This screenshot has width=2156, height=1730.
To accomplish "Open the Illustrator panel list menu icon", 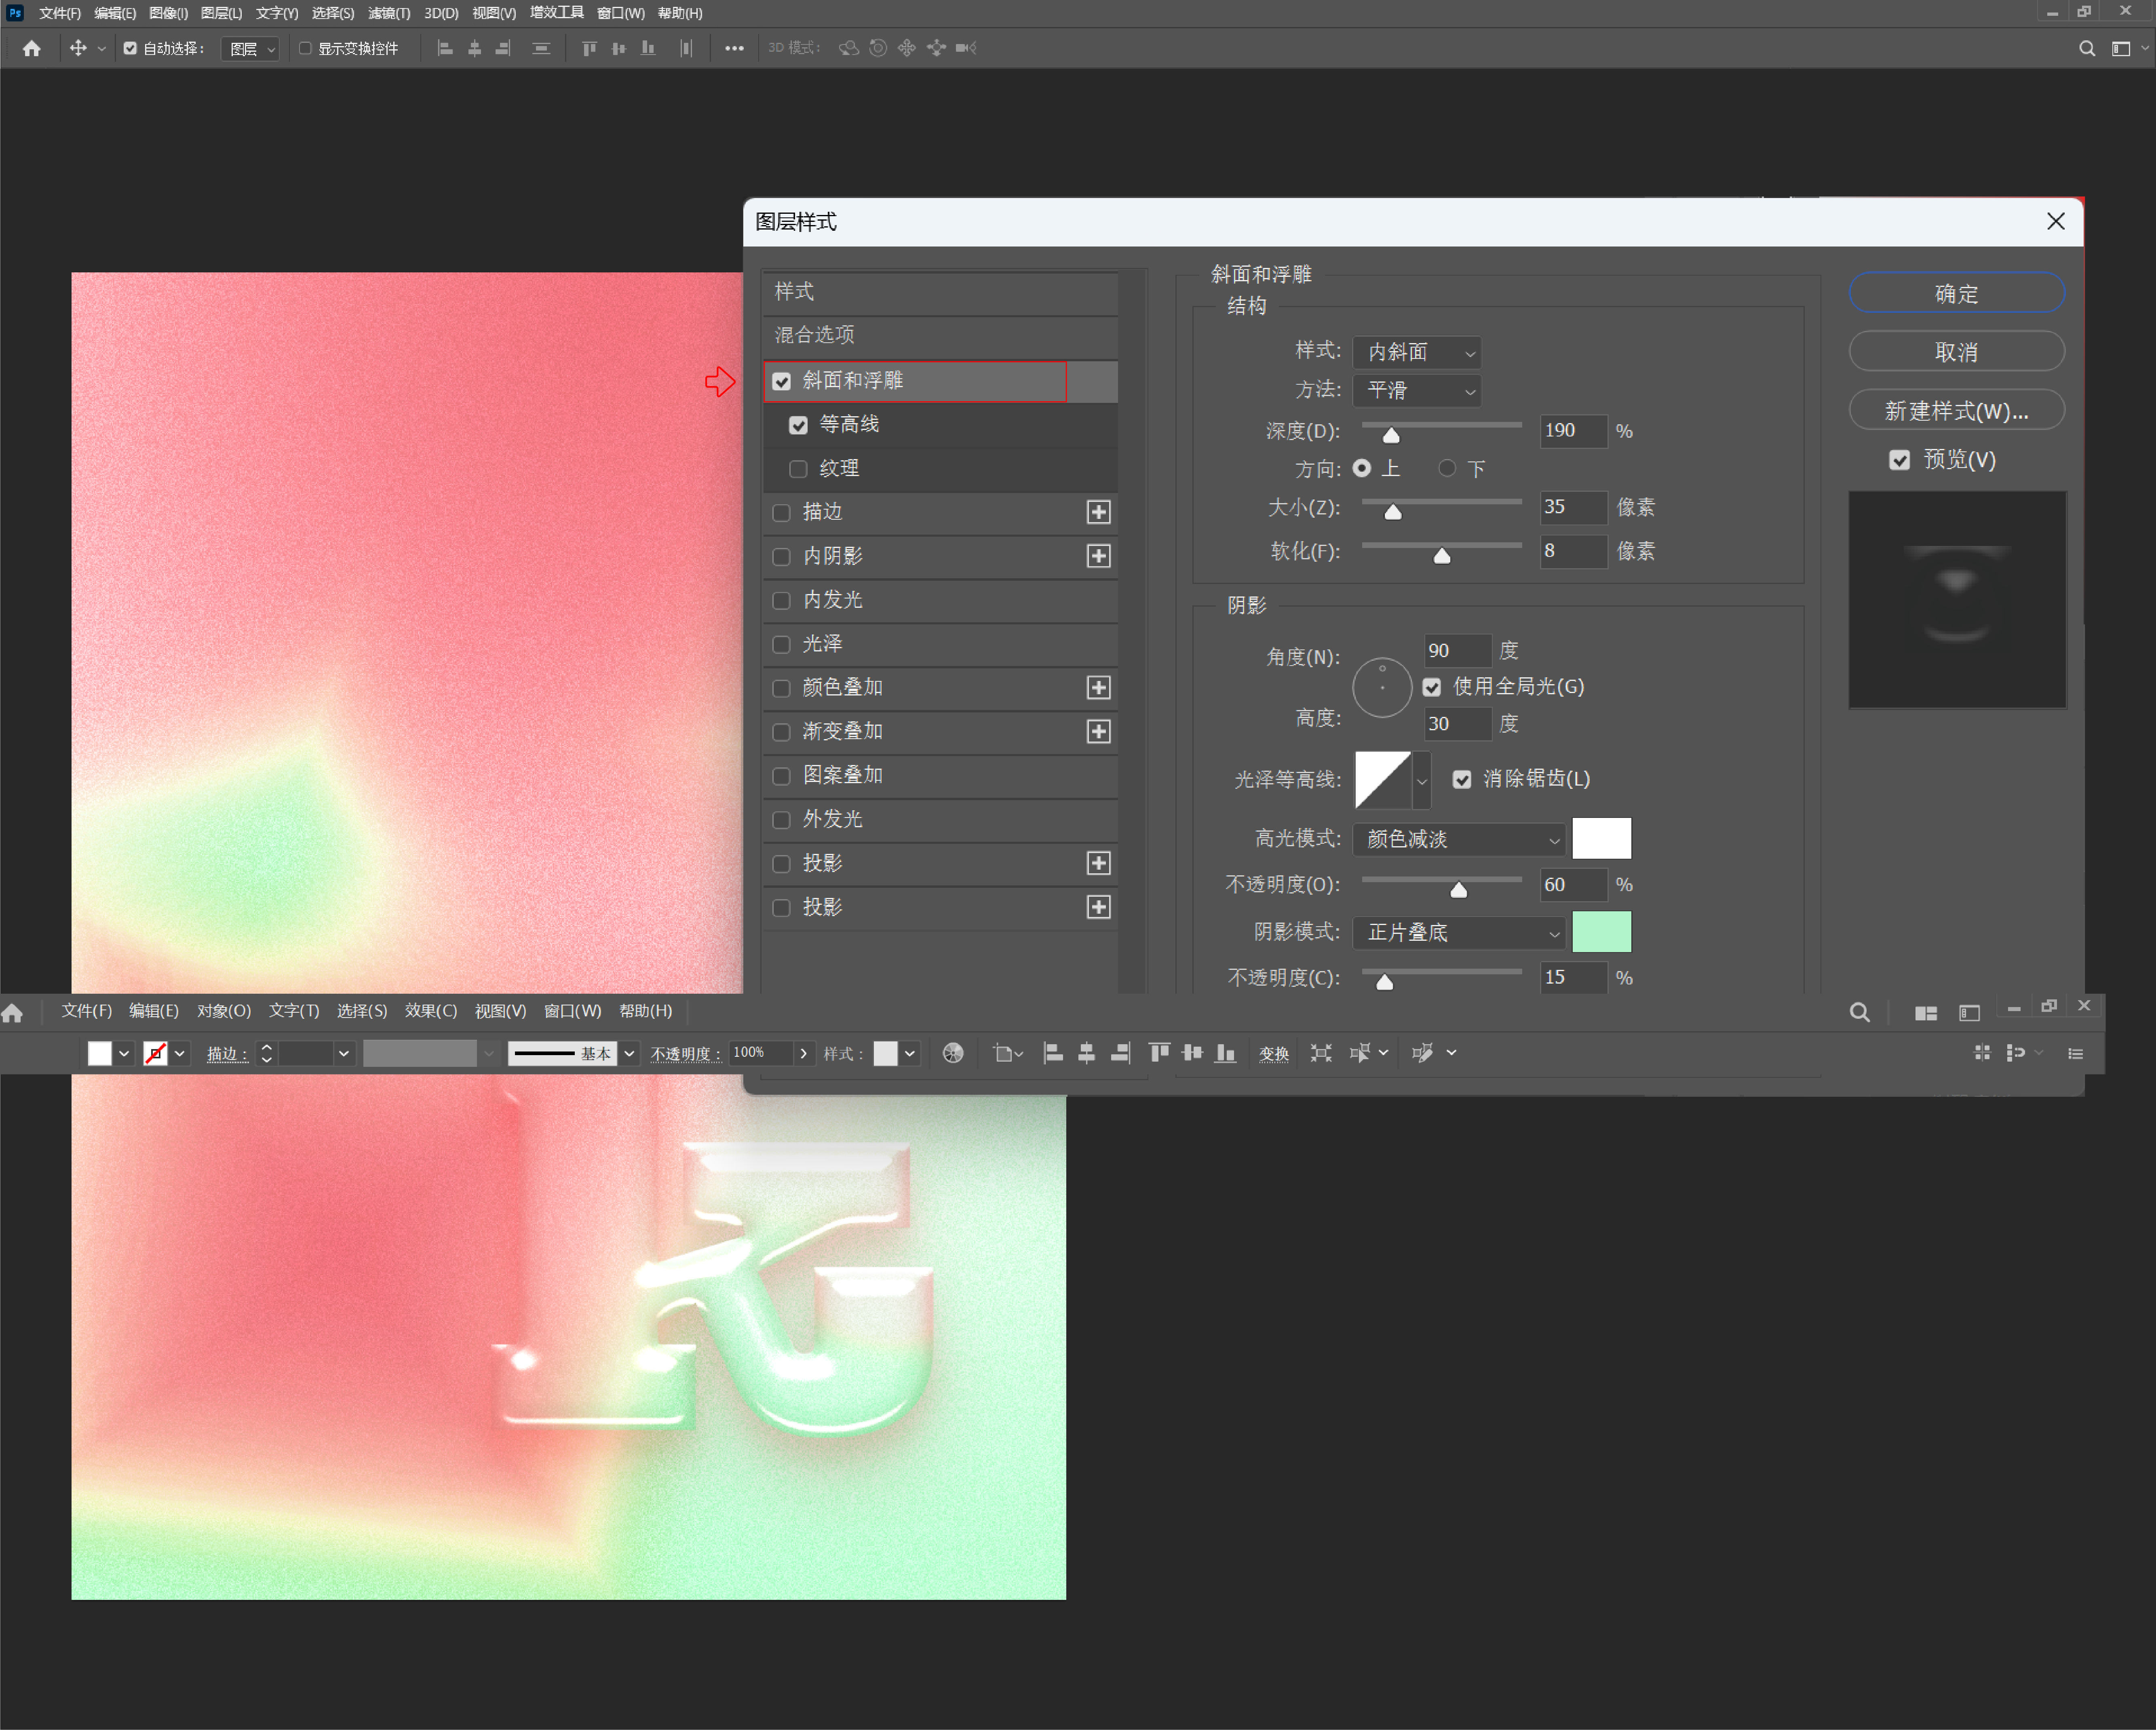I will coord(2076,1053).
